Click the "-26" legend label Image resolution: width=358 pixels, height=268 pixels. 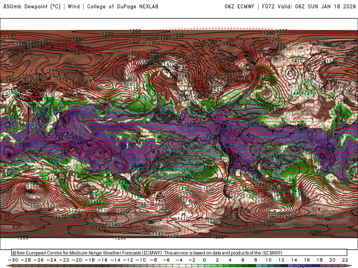(x=38, y=260)
